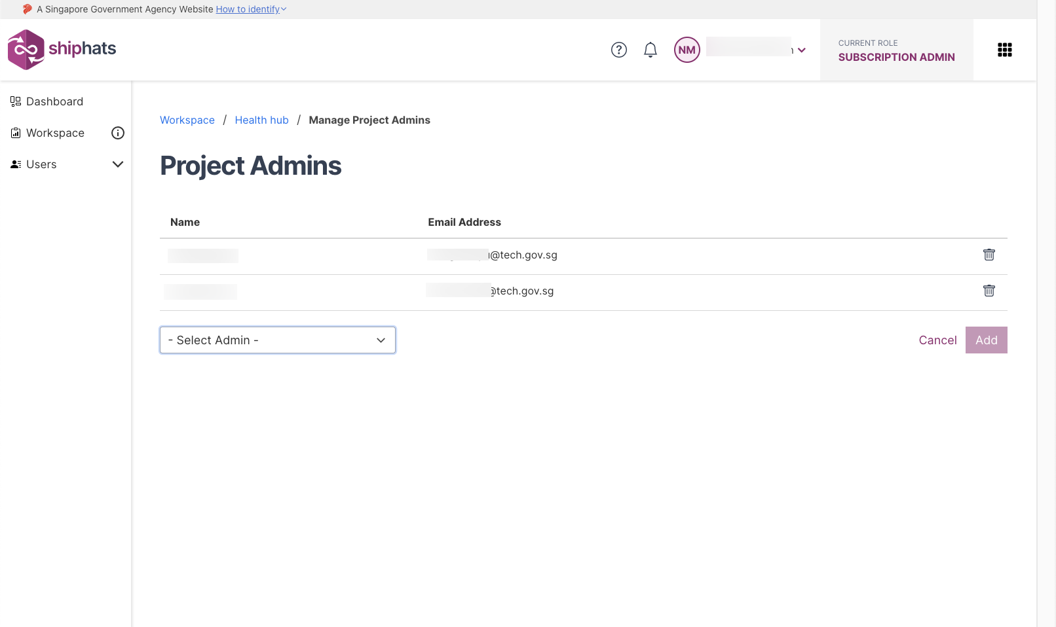The width and height of the screenshot is (1056, 627).
Task: Click the Workspace info icon in sidebar
Action: pyautogui.click(x=118, y=133)
